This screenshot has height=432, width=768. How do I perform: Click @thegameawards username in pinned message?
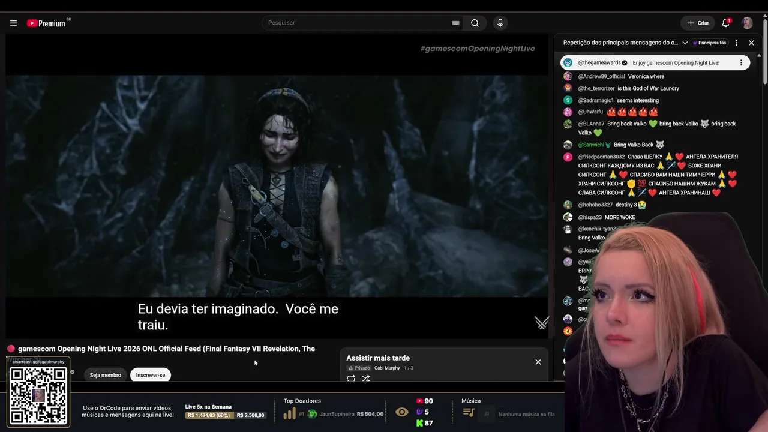tap(599, 63)
